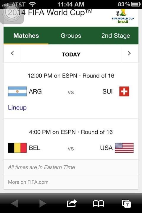Go to next day with right chevron
This screenshot has width=142, height=213.
tap(129, 53)
